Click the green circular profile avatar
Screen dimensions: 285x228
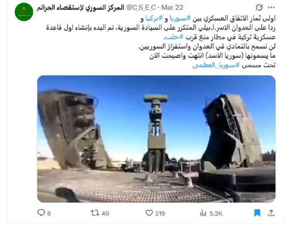pyautogui.click(x=24, y=12)
